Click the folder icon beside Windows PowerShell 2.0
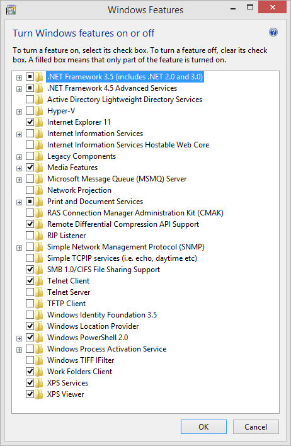 coord(39,338)
